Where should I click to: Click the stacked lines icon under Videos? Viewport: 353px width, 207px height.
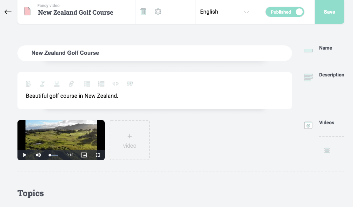[x=327, y=150]
